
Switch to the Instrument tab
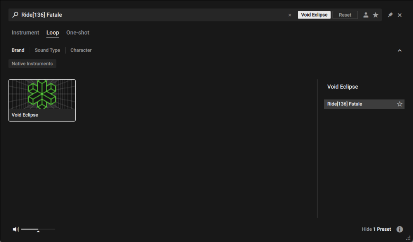coord(25,33)
